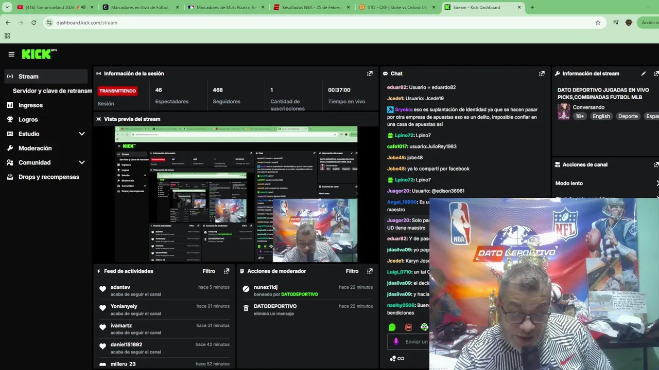Pop out the Feed de actividades panel
Viewport: 659px width, 370px height.
pos(227,271)
